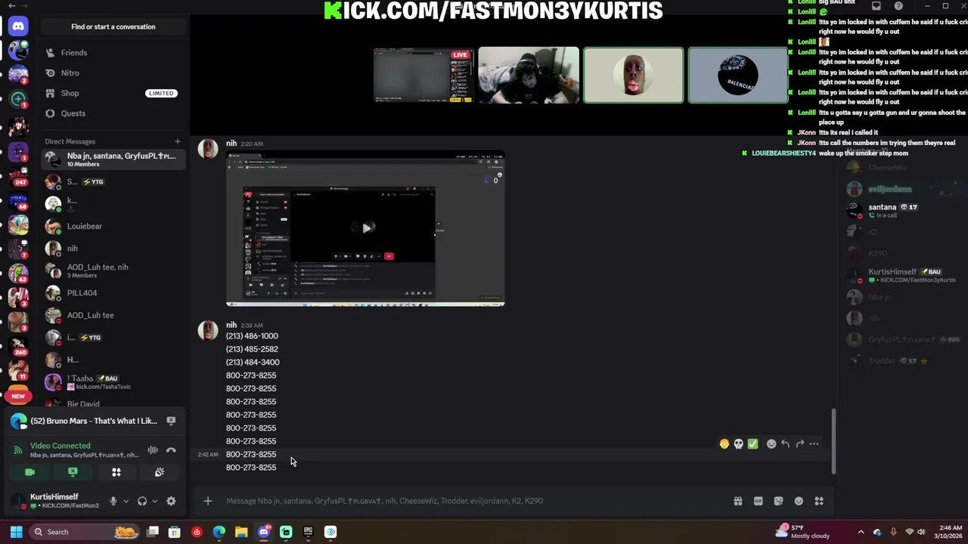Open the ! Tasha direct message
968x544 pixels.
pyautogui.click(x=113, y=382)
